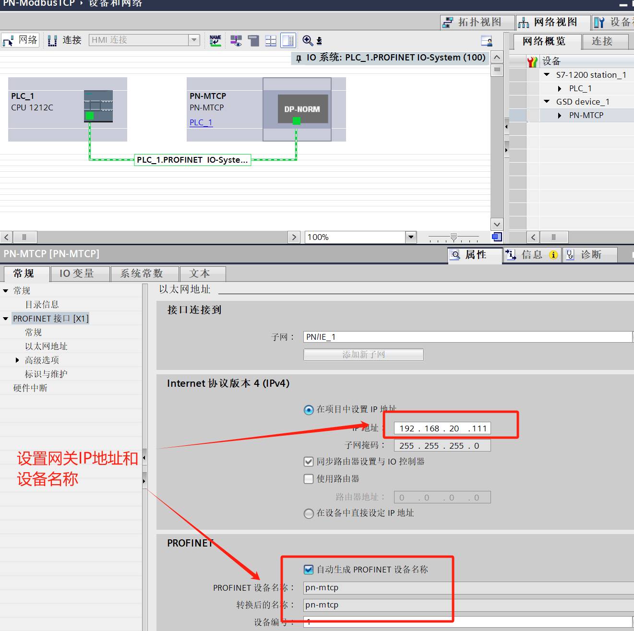Select 目录信息 in the properties tree
Viewport: 634px width, 631px height.
(42, 305)
